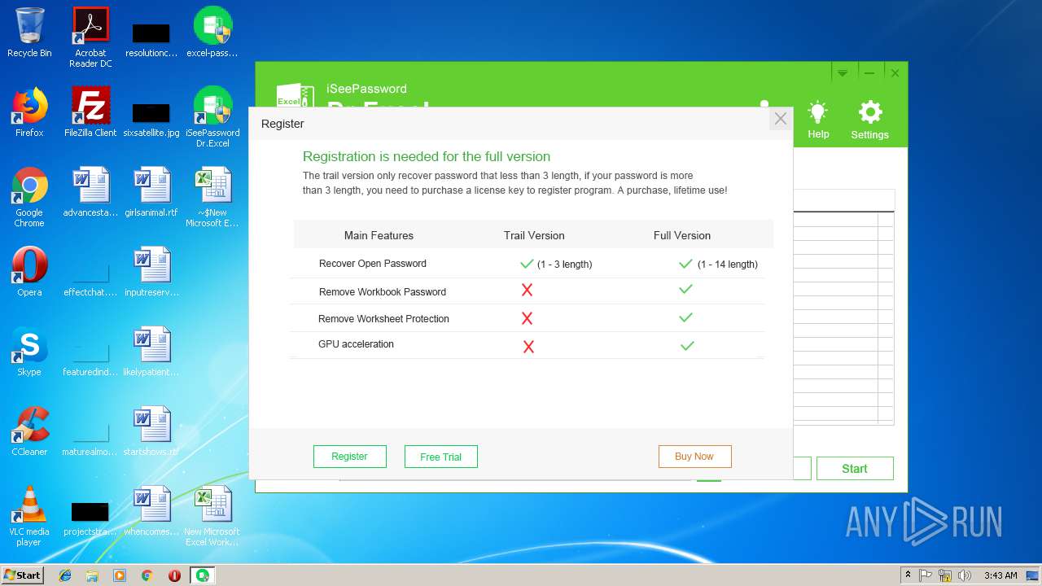Click the Dr.Excel app taskbar button
Viewport: 1042px width, 586px height.
click(x=202, y=575)
